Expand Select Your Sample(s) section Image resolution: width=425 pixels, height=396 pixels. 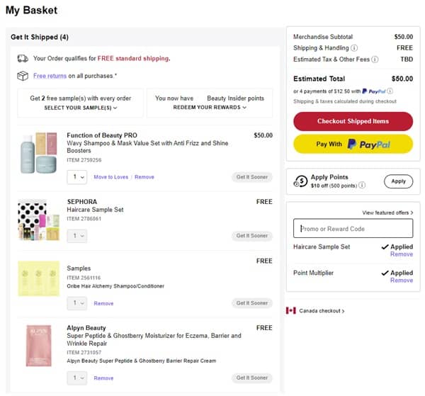click(x=81, y=108)
